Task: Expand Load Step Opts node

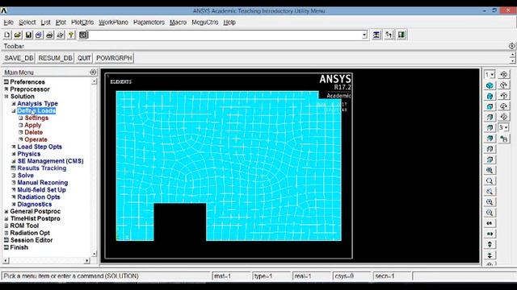Action: [14, 147]
